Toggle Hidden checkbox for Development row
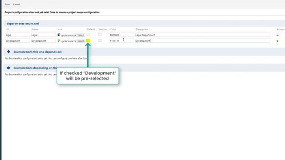 (100, 40)
